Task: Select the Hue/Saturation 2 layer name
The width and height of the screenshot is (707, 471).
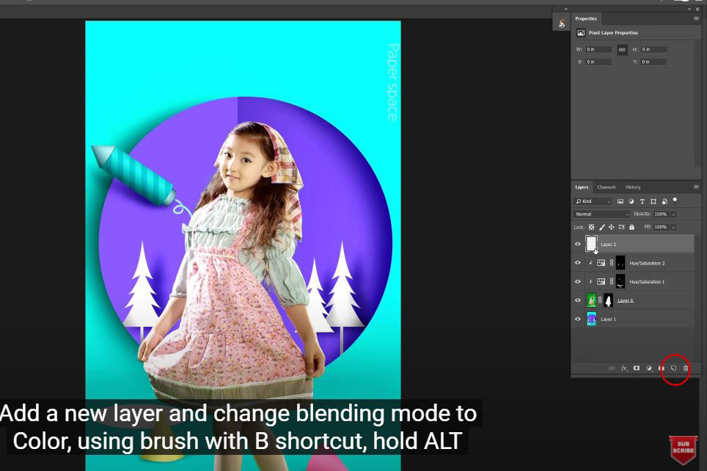Action: (x=647, y=263)
